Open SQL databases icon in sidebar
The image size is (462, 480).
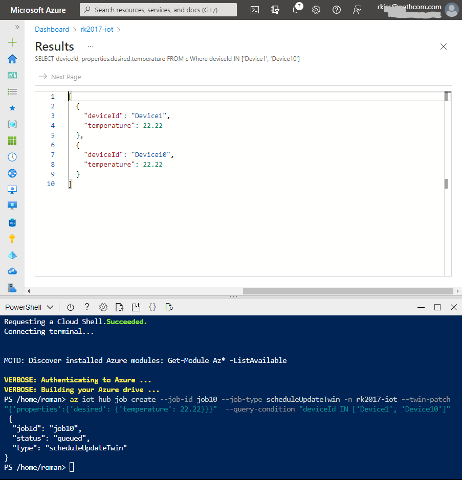[x=12, y=222]
